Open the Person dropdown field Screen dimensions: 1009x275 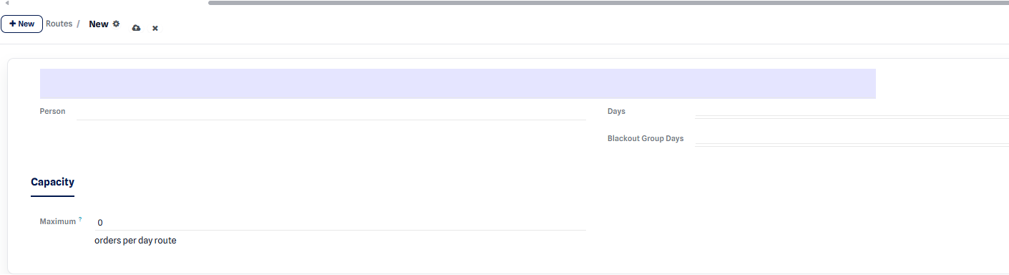tap(331, 111)
